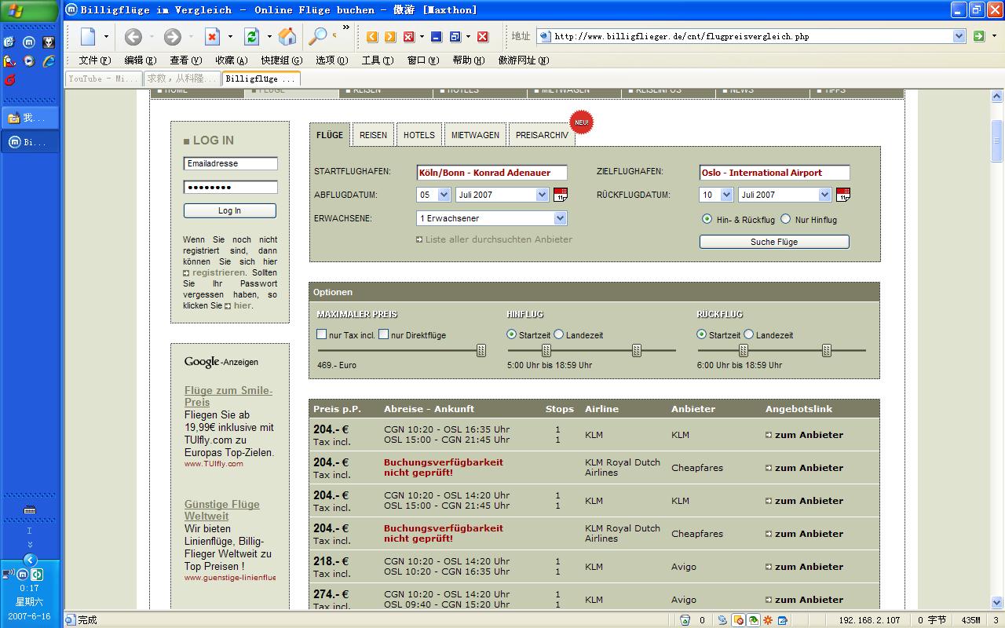Launch Maxthon from the quick launch icon
The image size is (1005, 628).
click(x=29, y=42)
